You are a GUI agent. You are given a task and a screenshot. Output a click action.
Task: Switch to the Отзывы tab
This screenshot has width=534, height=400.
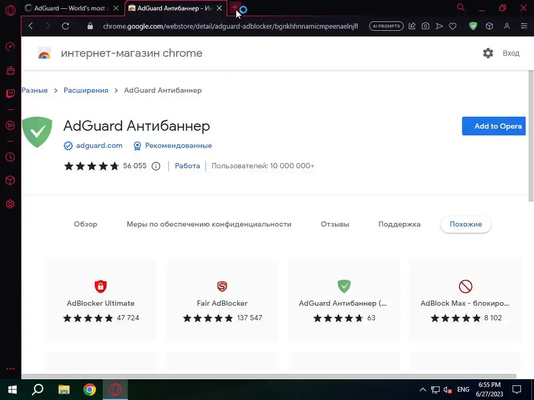pos(335,224)
